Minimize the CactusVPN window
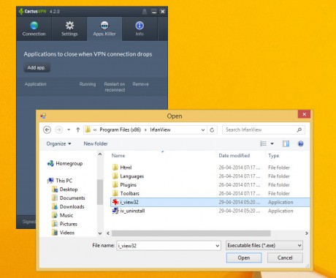This screenshot has height=278, width=336. pyautogui.click(x=154, y=12)
